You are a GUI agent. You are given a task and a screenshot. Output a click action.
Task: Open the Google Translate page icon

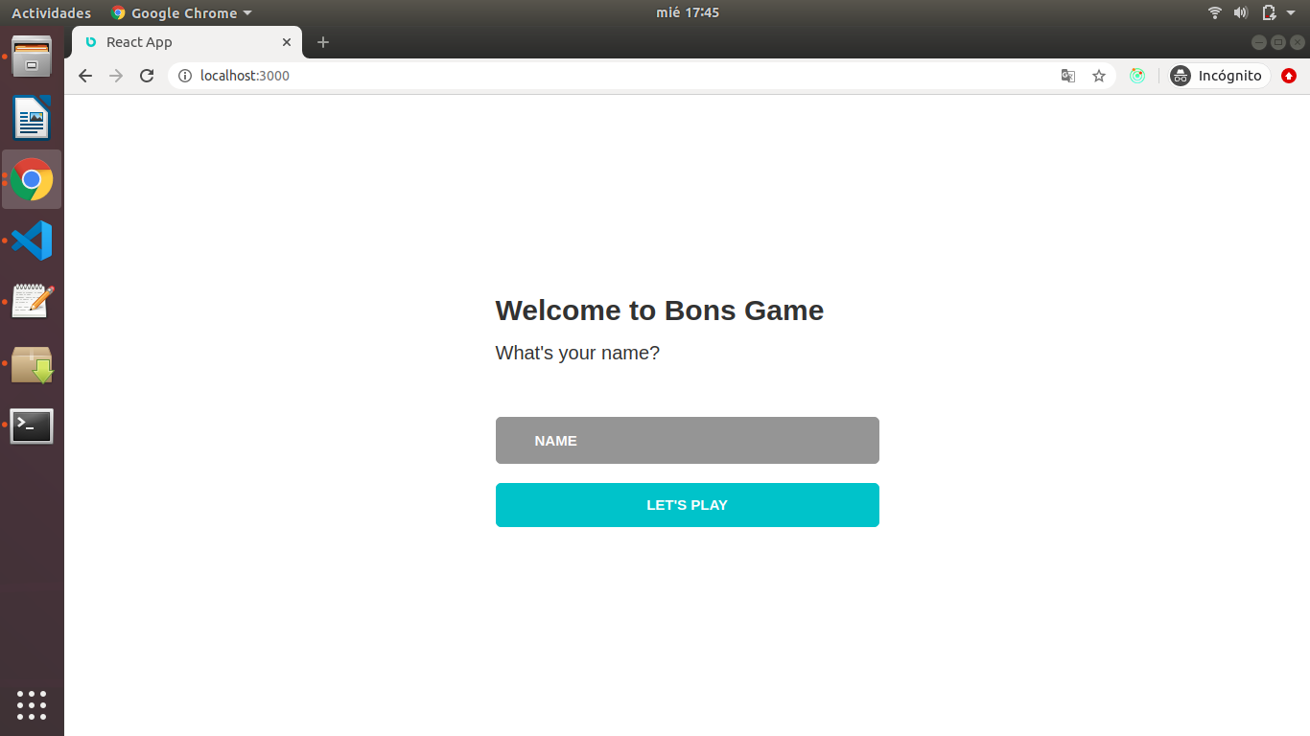1067,76
